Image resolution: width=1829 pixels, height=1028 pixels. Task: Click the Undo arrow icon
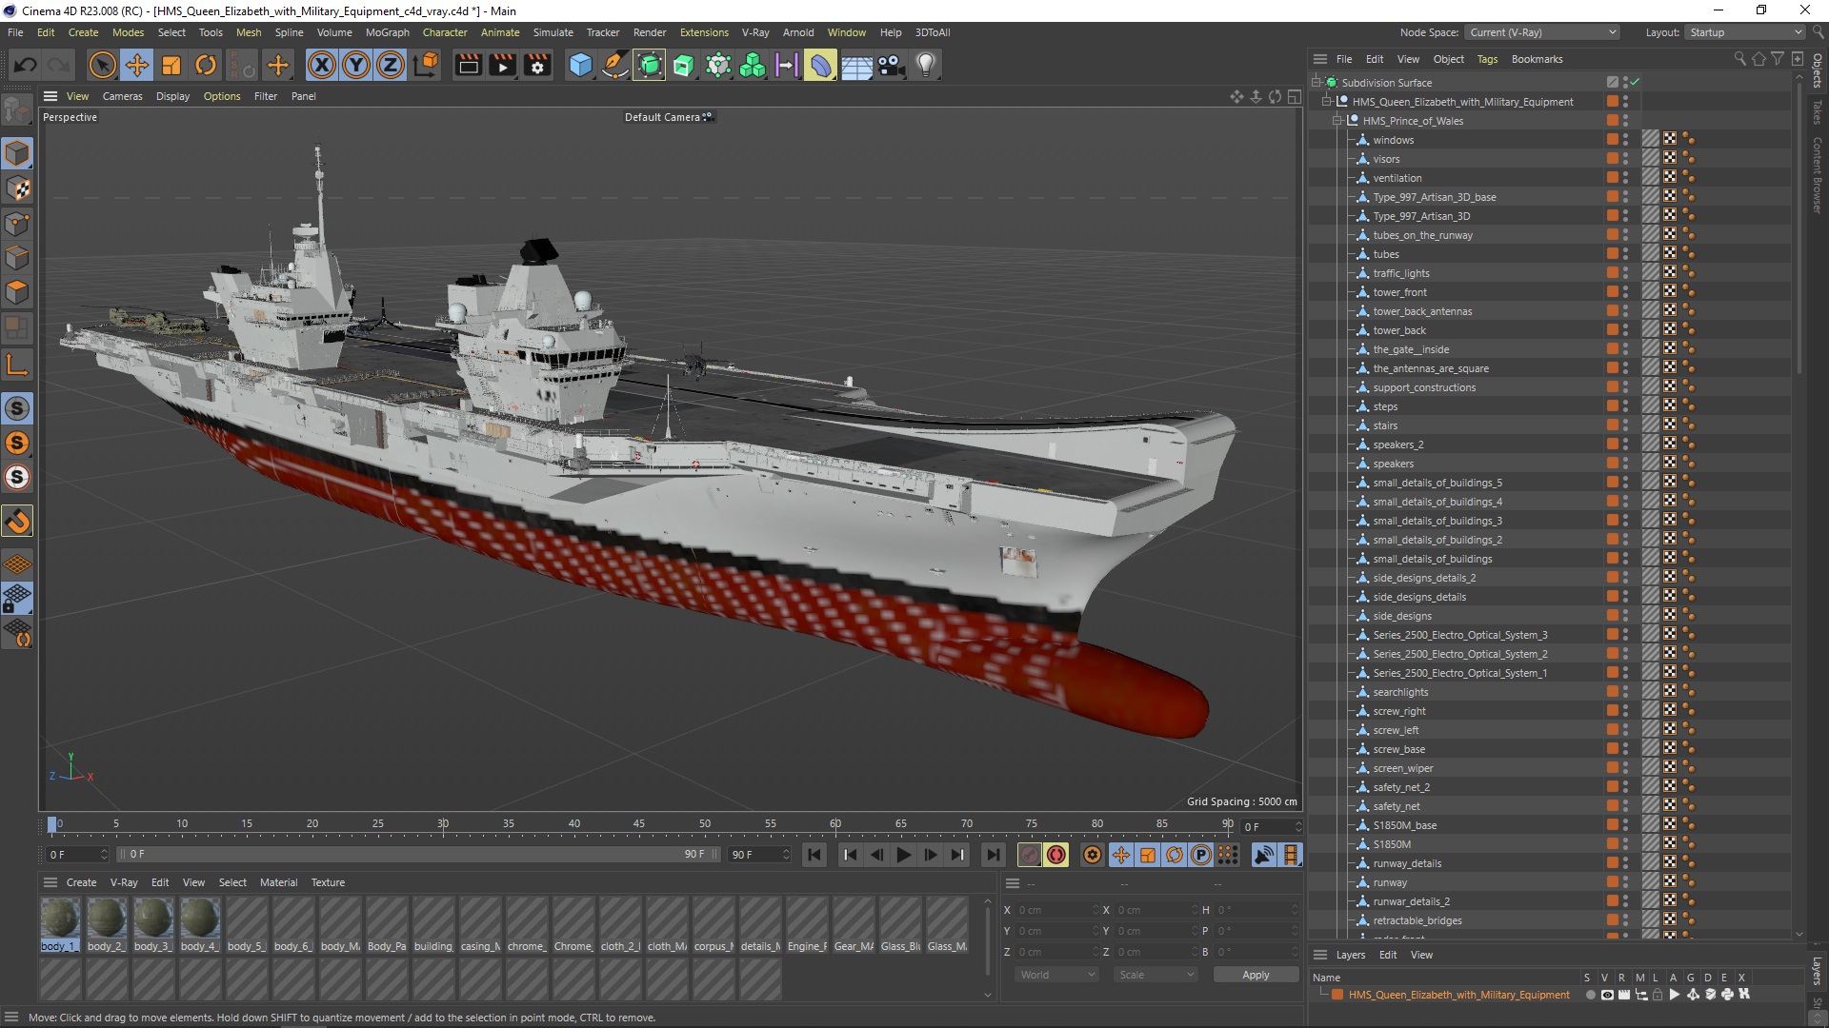click(26, 65)
